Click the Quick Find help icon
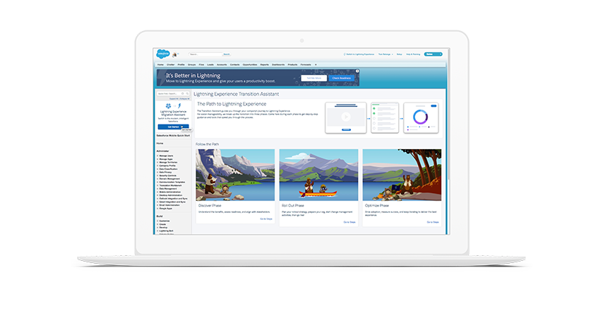The width and height of the screenshot is (605, 316). tap(183, 93)
